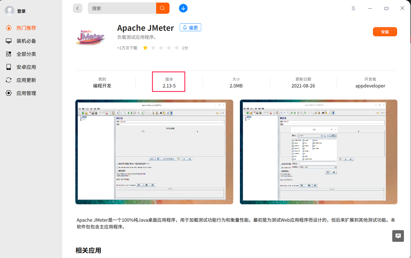Click the phone icon beside 安卓应用
The height and width of the screenshot is (258, 411).
[9, 67]
